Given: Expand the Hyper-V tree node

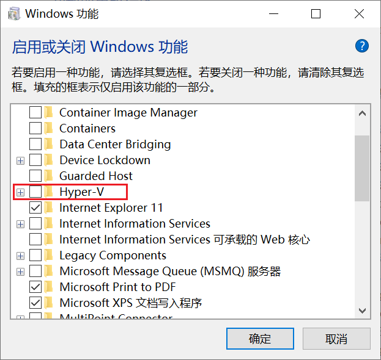Looking at the screenshot, I should pos(20,193).
